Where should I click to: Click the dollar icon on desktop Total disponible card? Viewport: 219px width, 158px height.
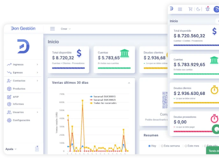(x=79, y=53)
